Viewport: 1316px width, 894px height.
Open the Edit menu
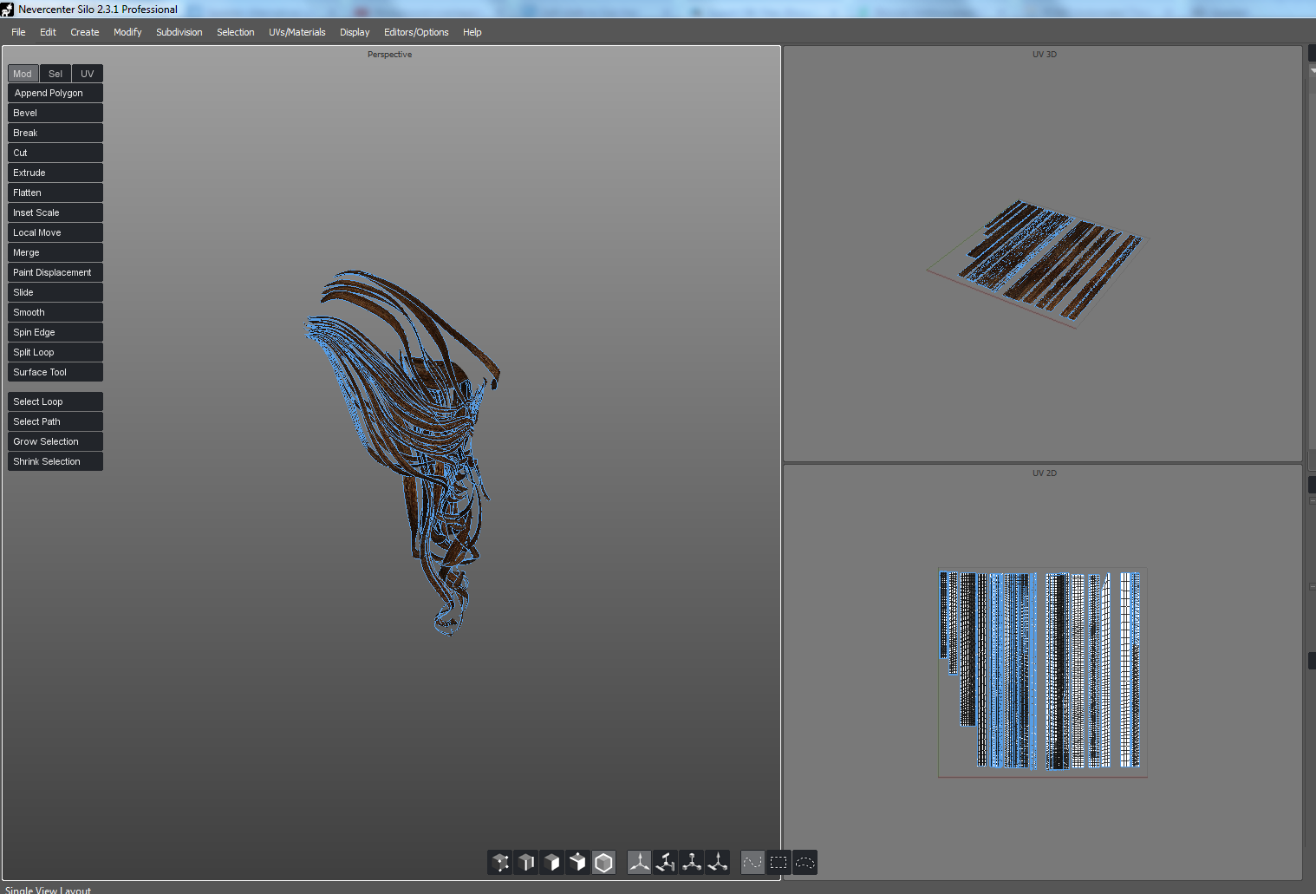[48, 32]
